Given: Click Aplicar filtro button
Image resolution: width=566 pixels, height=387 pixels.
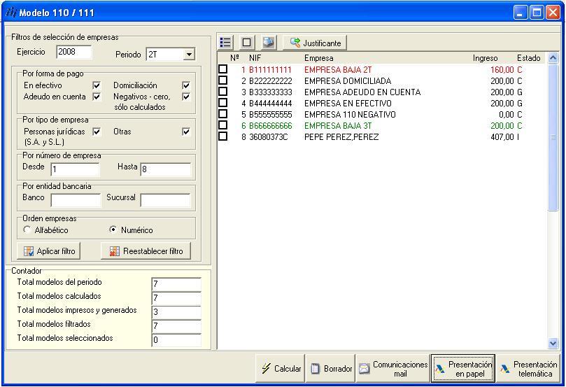Looking at the screenshot, I should point(49,251).
